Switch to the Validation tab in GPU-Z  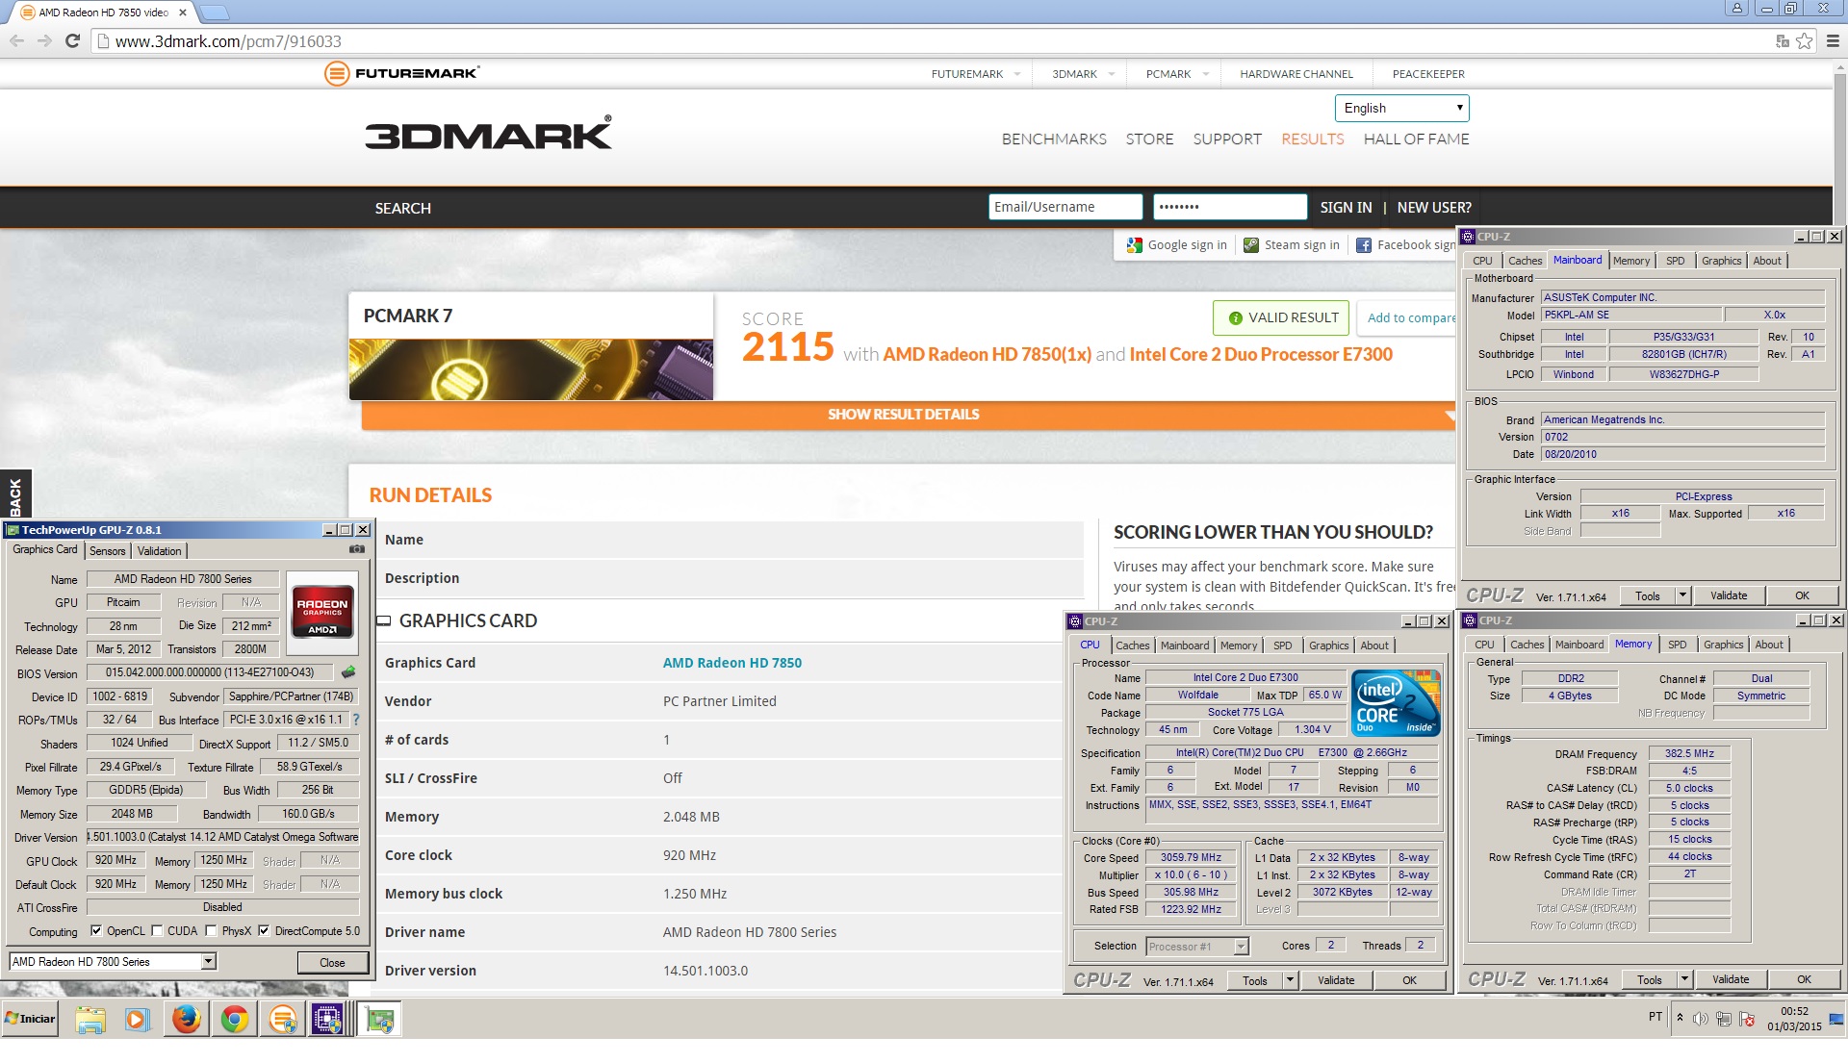[159, 551]
